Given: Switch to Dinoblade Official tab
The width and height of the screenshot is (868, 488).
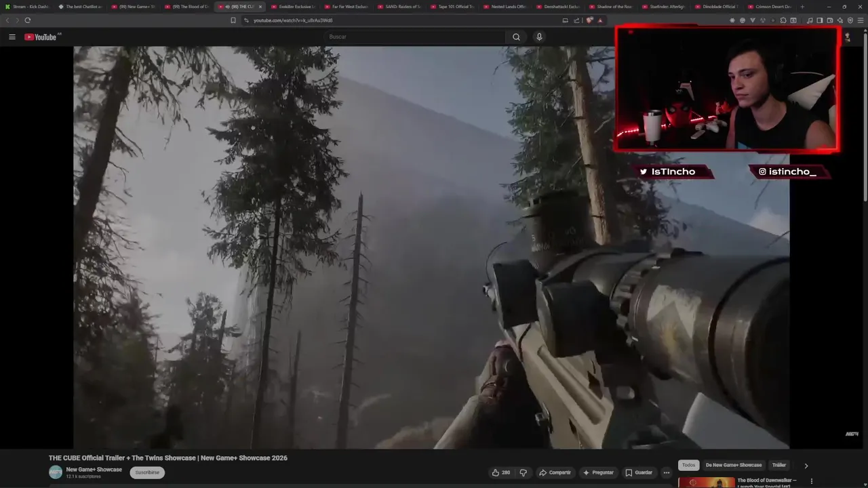Looking at the screenshot, I should pos(716,6).
